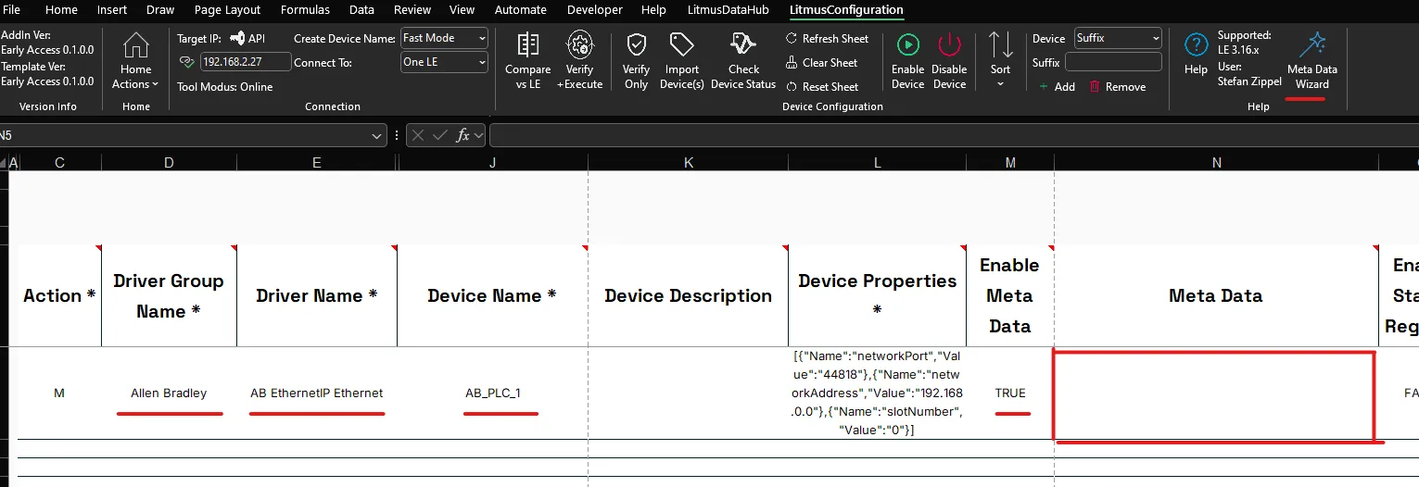The width and height of the screenshot is (1419, 487).
Task: Click the insert function fx icon
Action: pos(463,135)
